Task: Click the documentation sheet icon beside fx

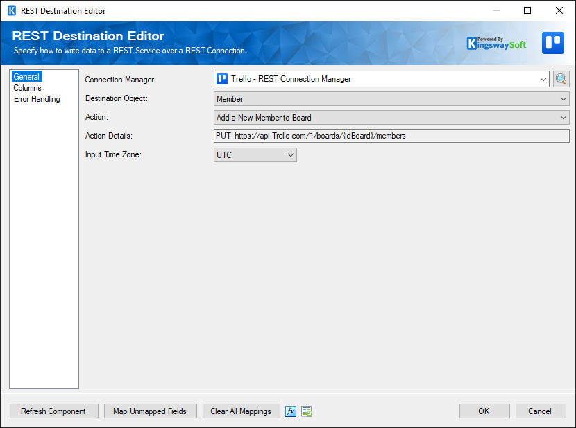Action: 307,411
